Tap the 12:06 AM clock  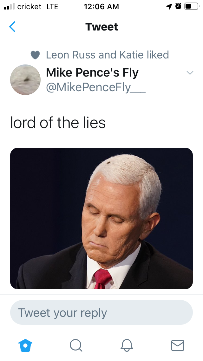coord(101,6)
